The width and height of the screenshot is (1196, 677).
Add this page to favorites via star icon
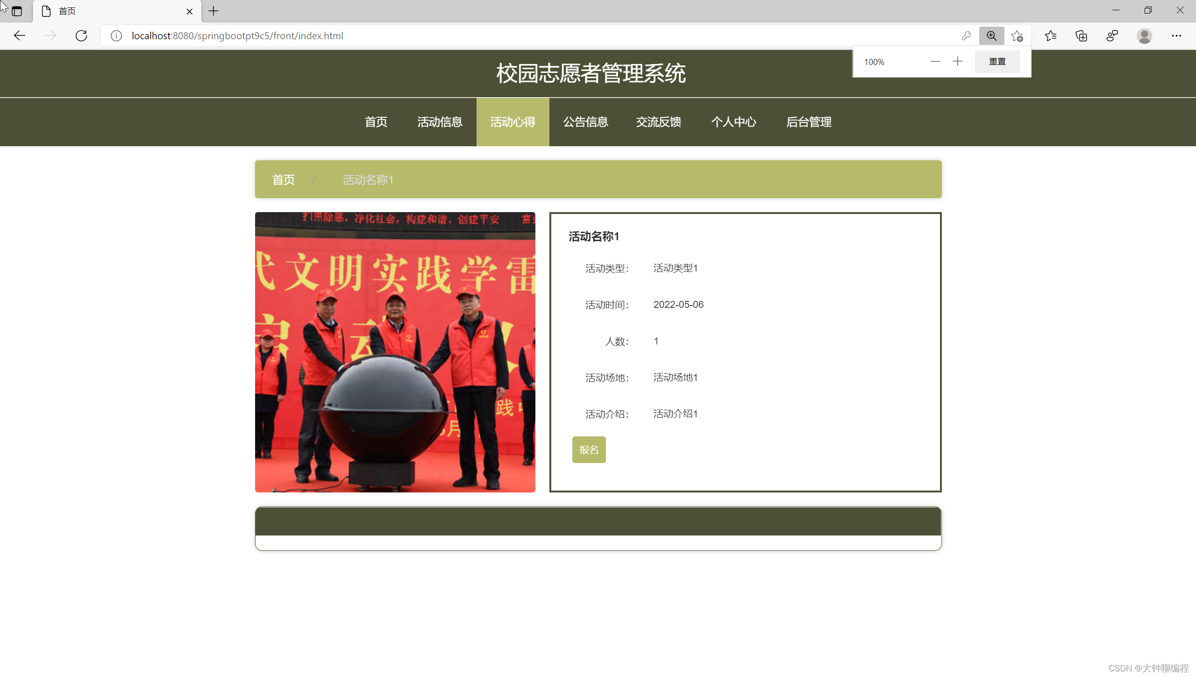point(1017,36)
